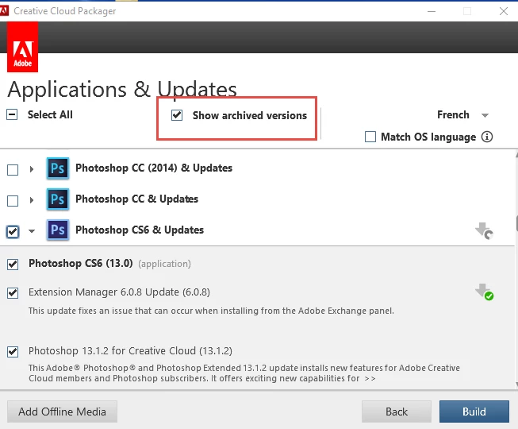Select the Photoshop CS6 & Updates label
Image resolution: width=518 pixels, height=429 pixels.
point(140,230)
